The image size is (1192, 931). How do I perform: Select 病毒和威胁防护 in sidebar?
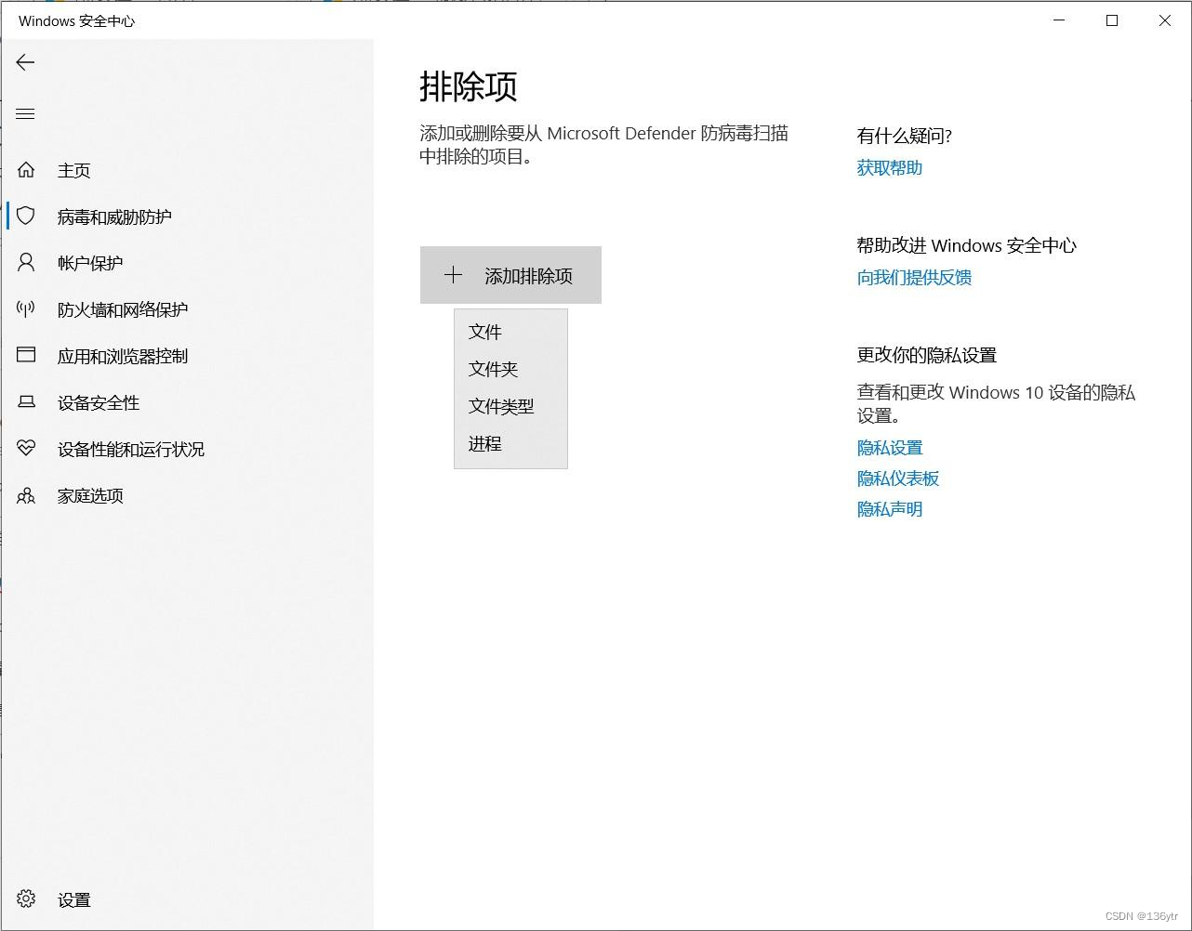pos(187,216)
